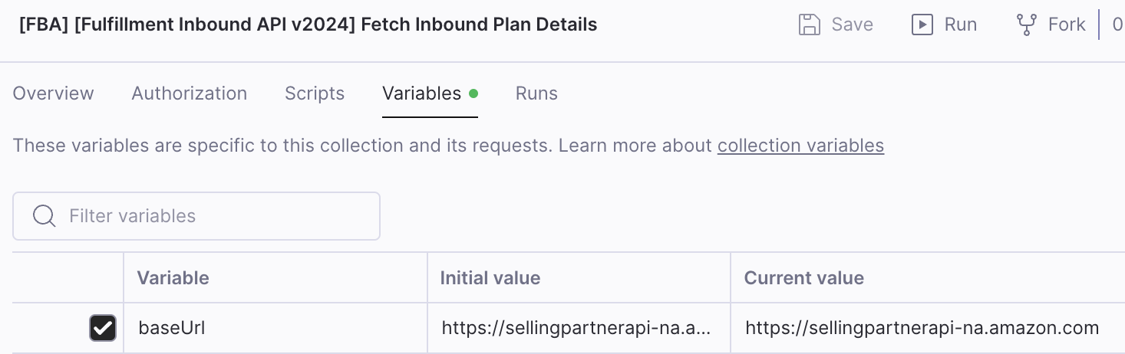
Task: Click the fork count number
Action: point(1117,25)
